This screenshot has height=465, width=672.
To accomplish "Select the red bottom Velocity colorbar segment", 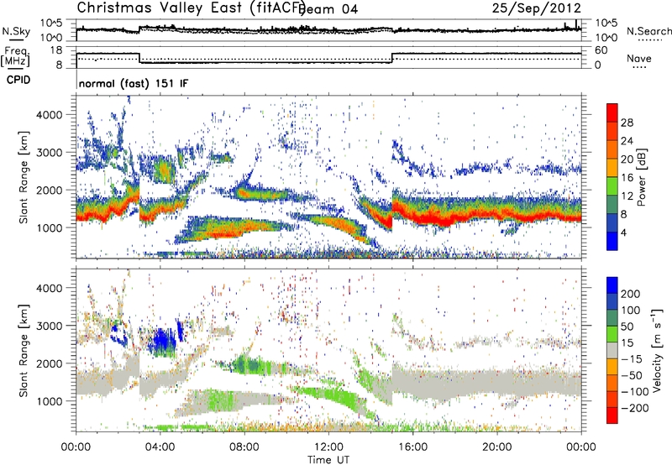I will pyautogui.click(x=612, y=415).
